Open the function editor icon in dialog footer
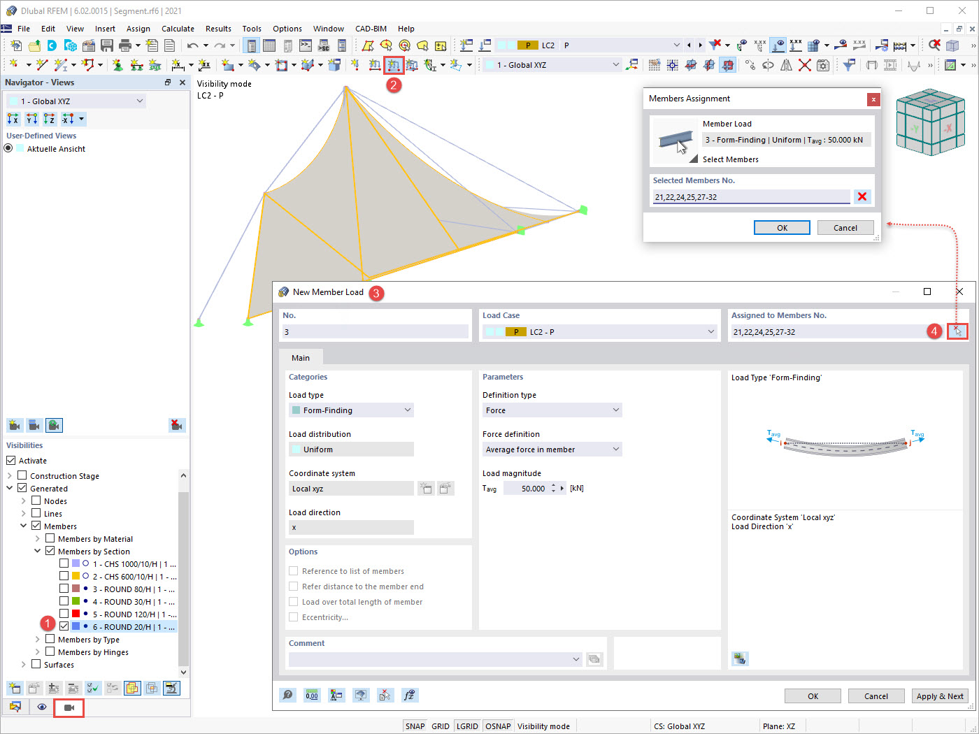Image resolution: width=979 pixels, height=734 pixels. pyautogui.click(x=410, y=695)
